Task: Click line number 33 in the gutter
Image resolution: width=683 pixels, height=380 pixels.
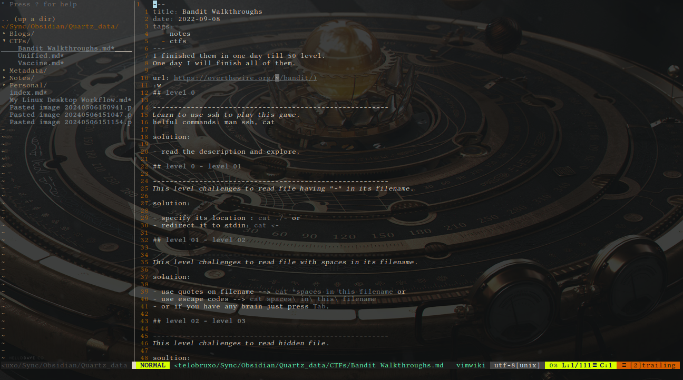Action: (x=144, y=247)
